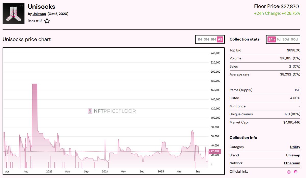This screenshot has height=178, width=306.
Task: Click the Top Bid $698.06 value
Action: tap(293, 50)
